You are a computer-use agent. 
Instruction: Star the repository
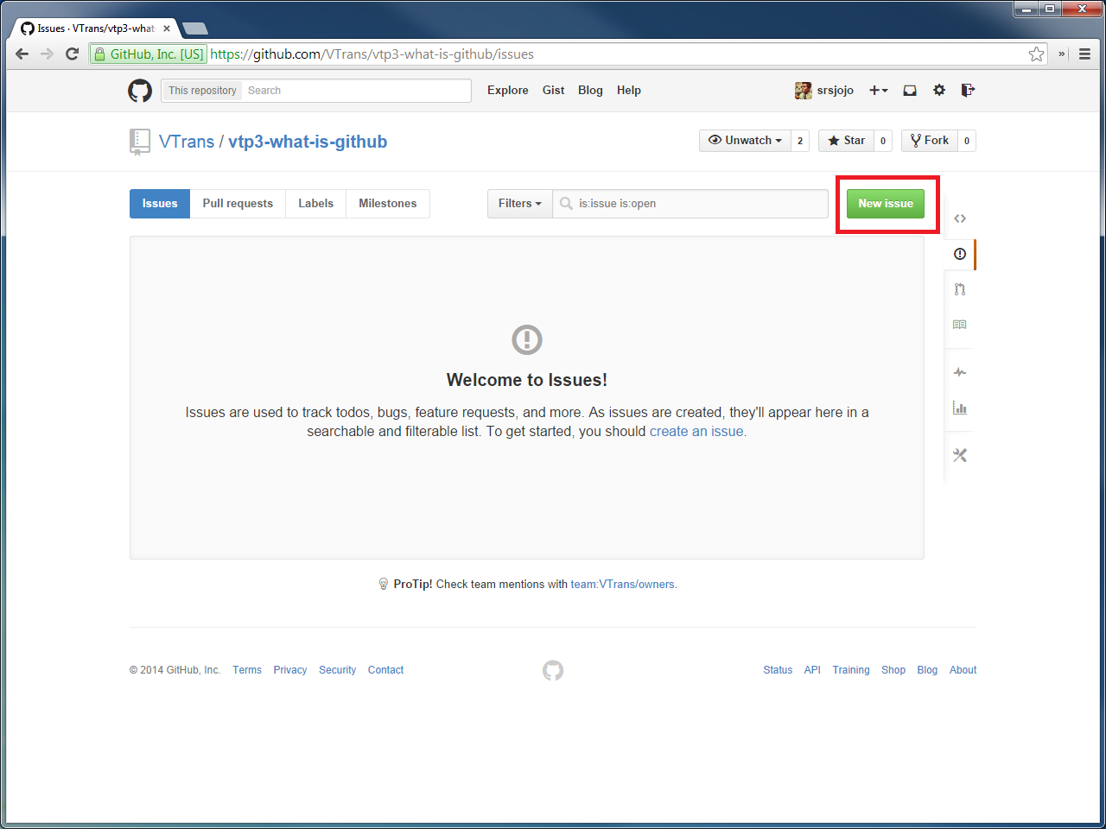click(x=846, y=141)
